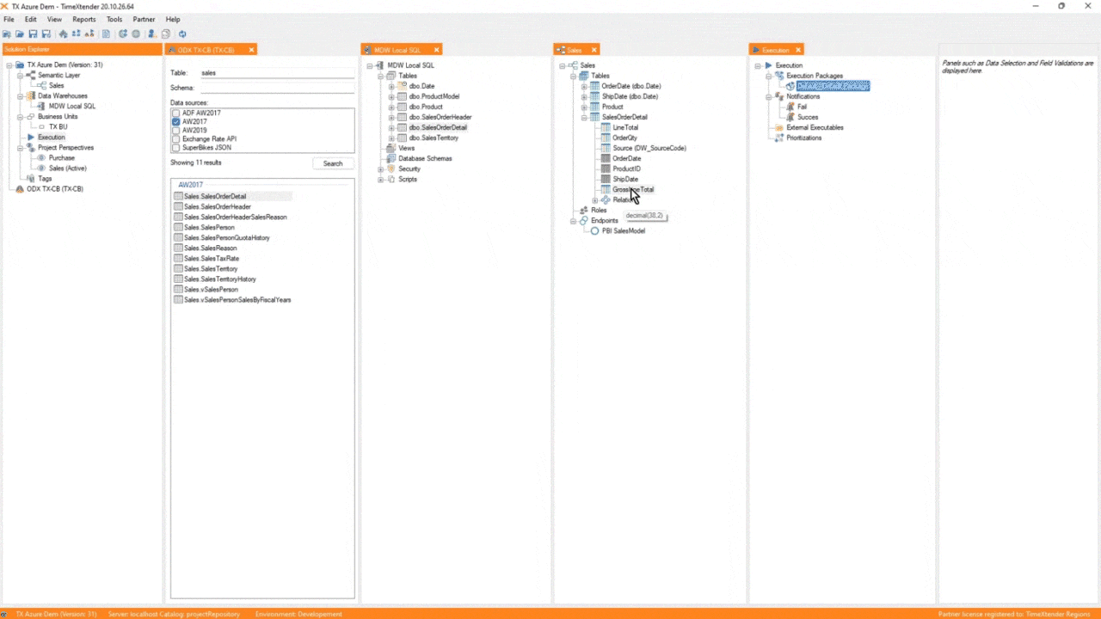This screenshot has height=619, width=1101.
Task: Click the Execution Packages gear icon
Action: (779, 76)
